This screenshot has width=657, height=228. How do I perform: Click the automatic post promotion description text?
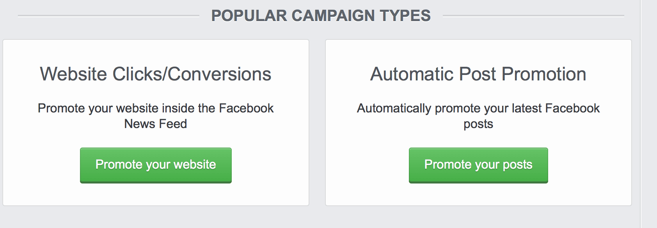478,116
